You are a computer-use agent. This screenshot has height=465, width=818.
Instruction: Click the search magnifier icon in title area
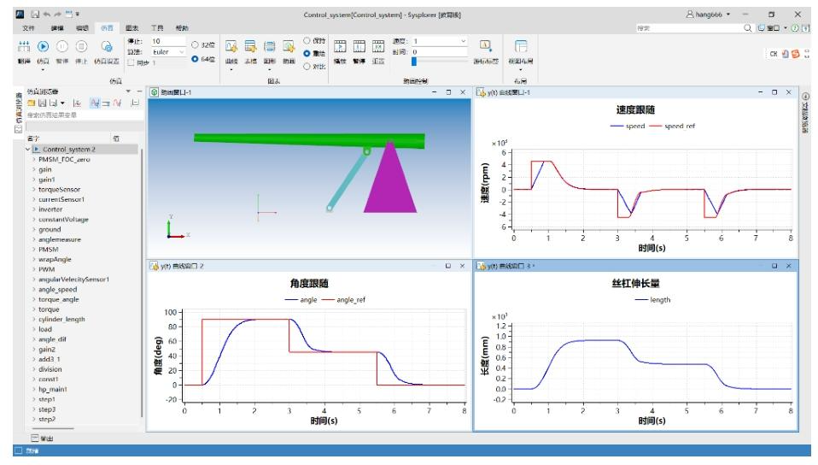point(748,28)
